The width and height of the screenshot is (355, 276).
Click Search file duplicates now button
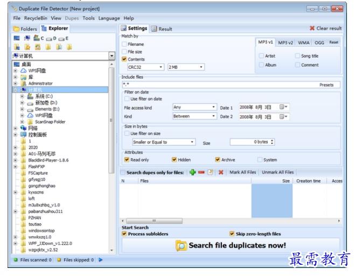tap(231, 245)
